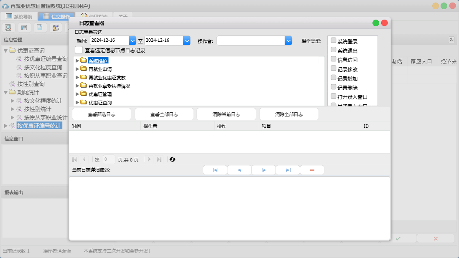Go to previous log record (blue arrow)
Screen dimensions: 459x258
(239, 170)
